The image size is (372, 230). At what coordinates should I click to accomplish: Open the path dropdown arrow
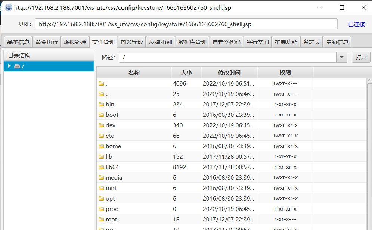tap(342, 57)
